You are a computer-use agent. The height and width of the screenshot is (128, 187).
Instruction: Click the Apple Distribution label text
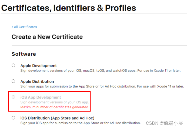pos(37,82)
